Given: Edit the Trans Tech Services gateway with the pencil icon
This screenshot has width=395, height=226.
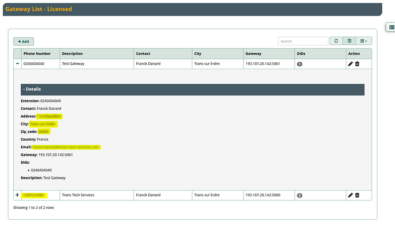Looking at the screenshot, I should [x=350, y=195].
